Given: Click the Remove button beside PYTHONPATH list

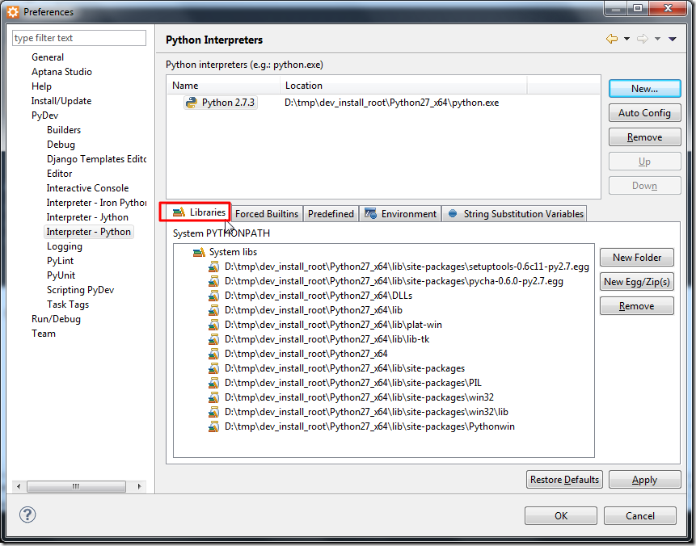Looking at the screenshot, I should pos(636,306).
